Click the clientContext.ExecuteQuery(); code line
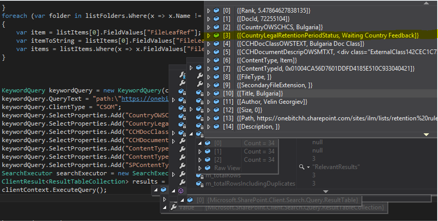Screen dimensions: 438x221 (54, 190)
